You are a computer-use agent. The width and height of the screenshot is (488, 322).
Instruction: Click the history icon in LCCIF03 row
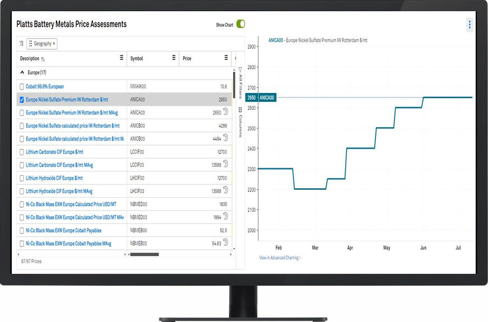click(x=226, y=164)
